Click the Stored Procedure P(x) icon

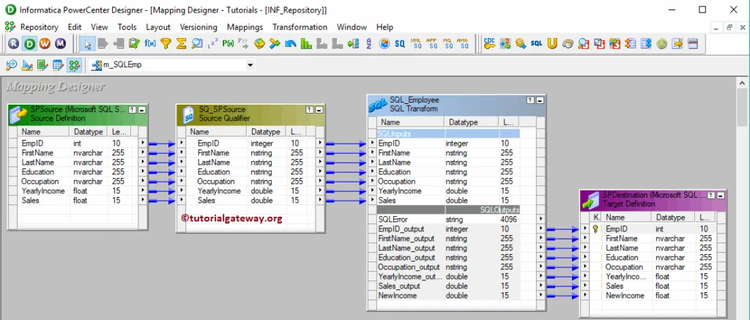click(x=228, y=44)
